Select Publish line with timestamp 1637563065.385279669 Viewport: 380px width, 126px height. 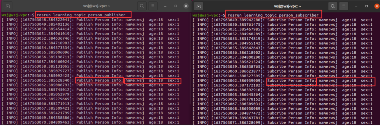click(90, 99)
